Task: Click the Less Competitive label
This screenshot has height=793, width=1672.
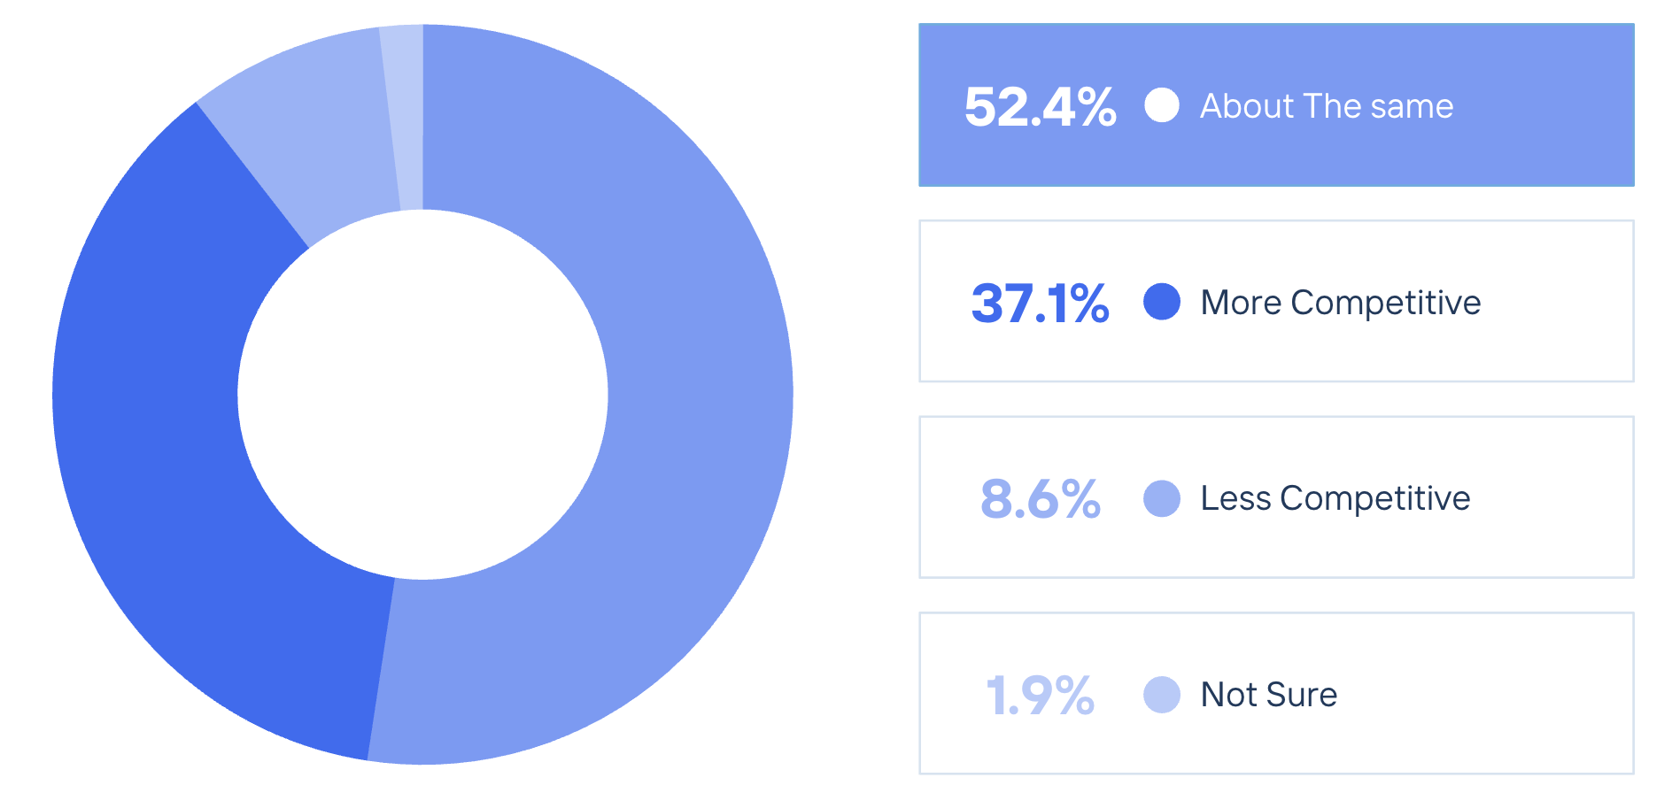Action: 1335,498
